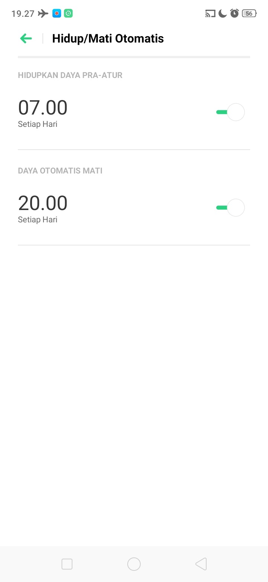This screenshot has width=268, height=582.
Task: Disable the 07.00 power-on toggle
Action: (x=230, y=112)
